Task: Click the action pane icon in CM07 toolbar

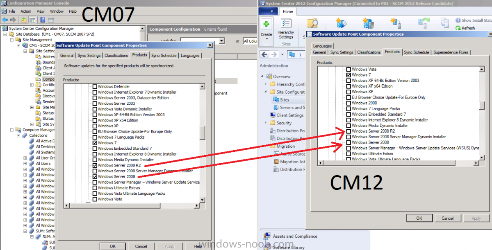Action: coord(51,20)
